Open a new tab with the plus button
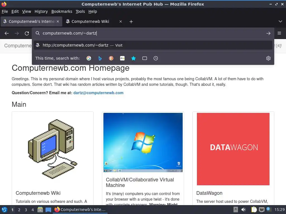This screenshot has height=214, width=286. [131, 22]
